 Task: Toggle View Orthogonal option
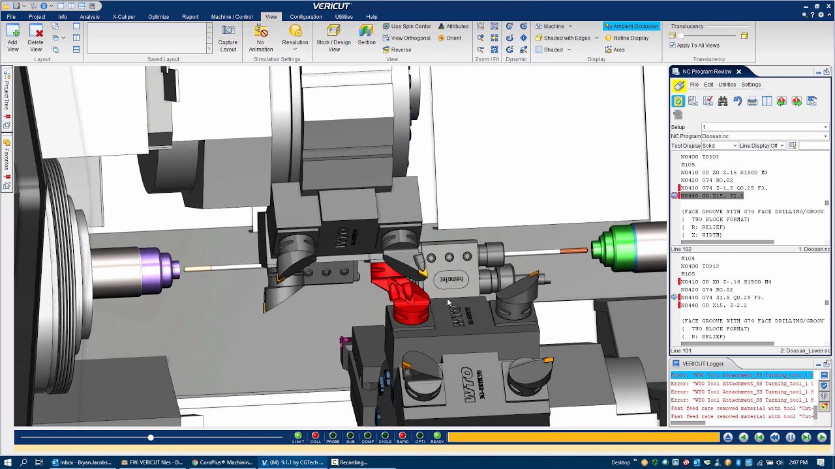(x=406, y=38)
